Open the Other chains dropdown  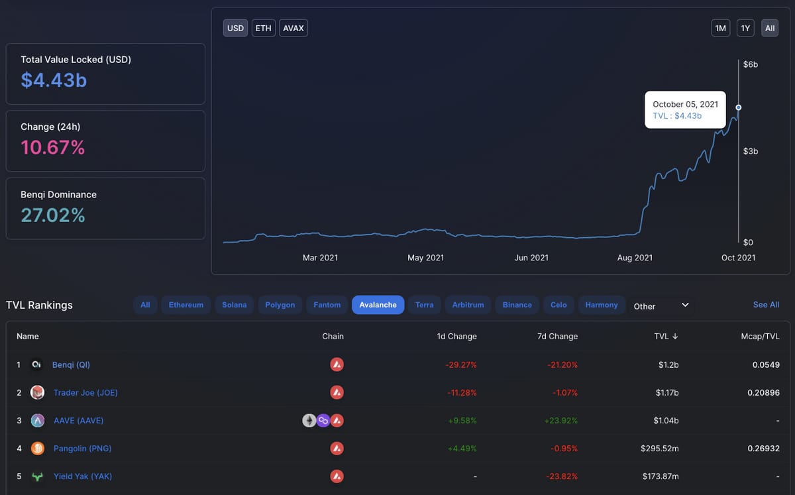click(662, 305)
